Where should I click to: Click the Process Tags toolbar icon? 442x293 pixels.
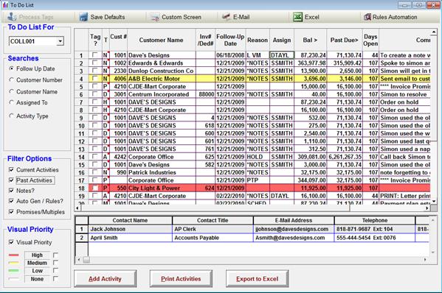pos(12,17)
